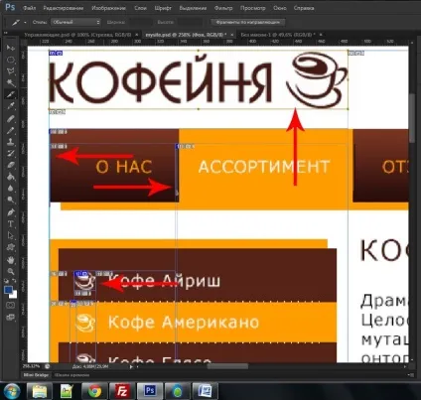The height and width of the screenshot is (400, 421).
Task: Open the background color picker
Action: tap(14, 295)
